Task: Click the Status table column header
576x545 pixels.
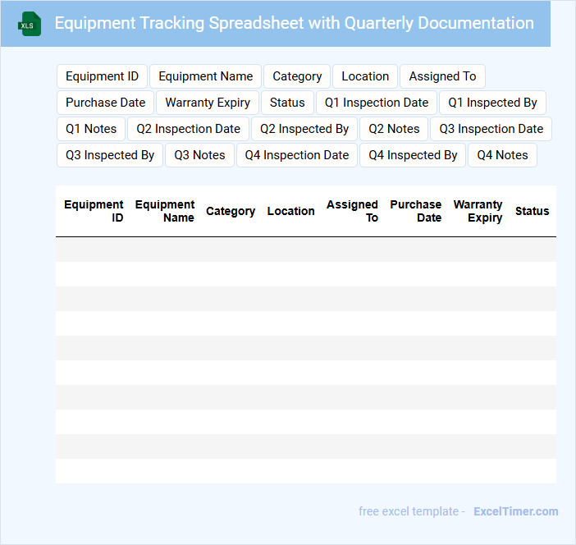Action: pyautogui.click(x=532, y=211)
